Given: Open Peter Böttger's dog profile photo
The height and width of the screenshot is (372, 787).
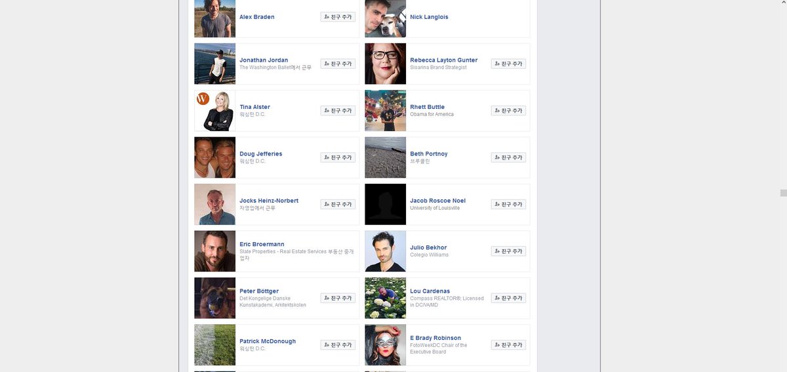Looking at the screenshot, I should pyautogui.click(x=215, y=298).
